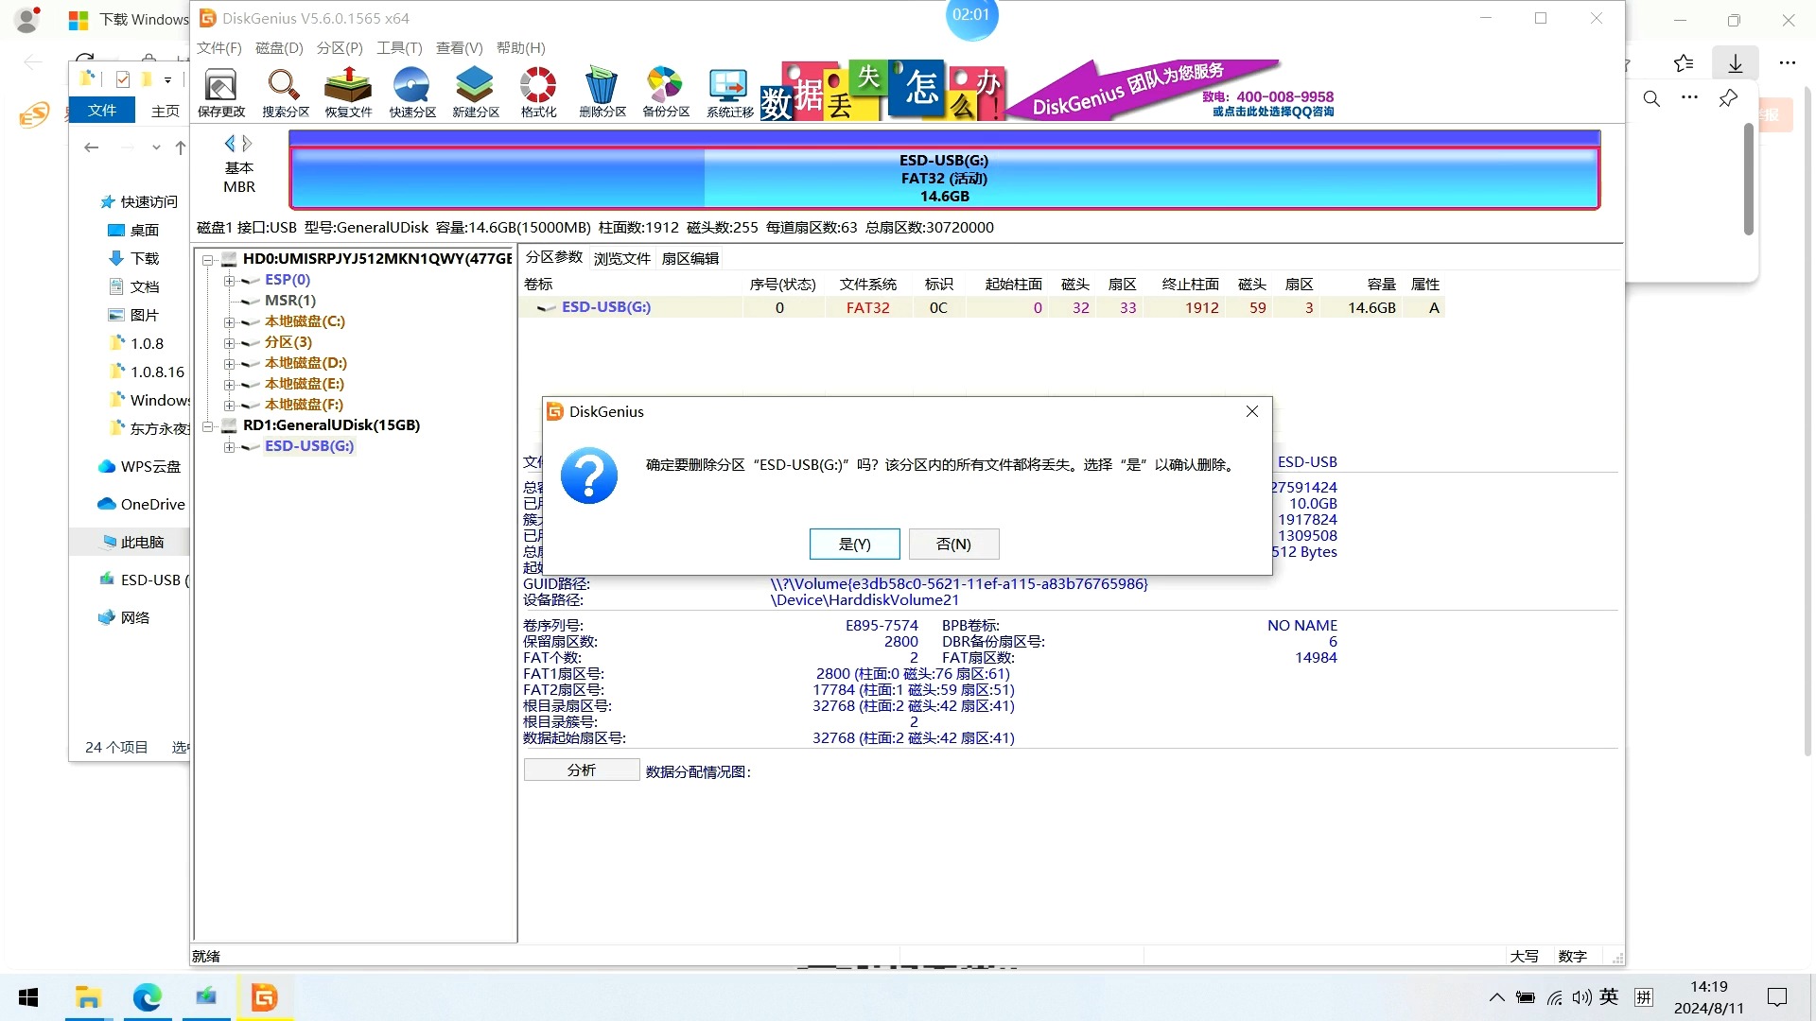Open the 查看(V) menu
The width and height of the screenshot is (1816, 1021).
(x=459, y=47)
